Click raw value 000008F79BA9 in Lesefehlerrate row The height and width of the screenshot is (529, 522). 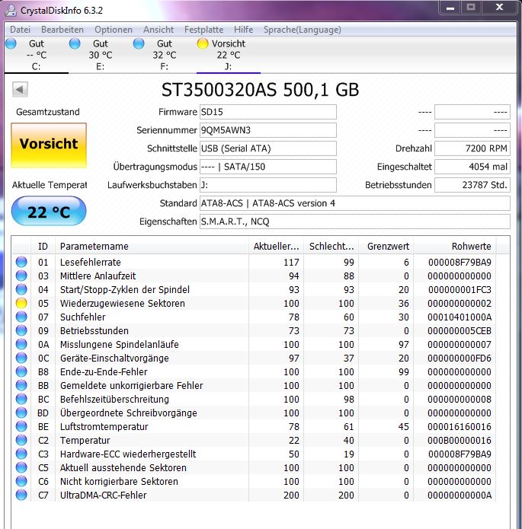click(x=460, y=262)
